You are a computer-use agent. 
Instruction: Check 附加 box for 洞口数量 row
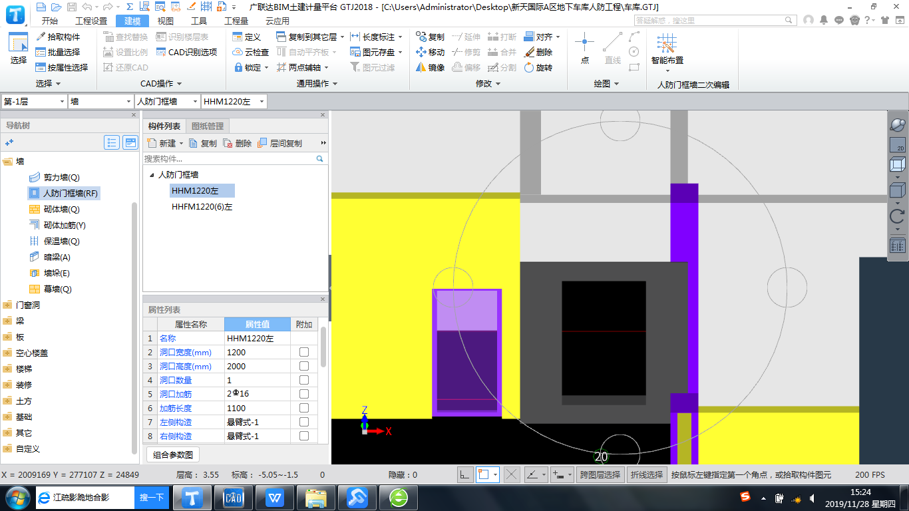point(304,380)
